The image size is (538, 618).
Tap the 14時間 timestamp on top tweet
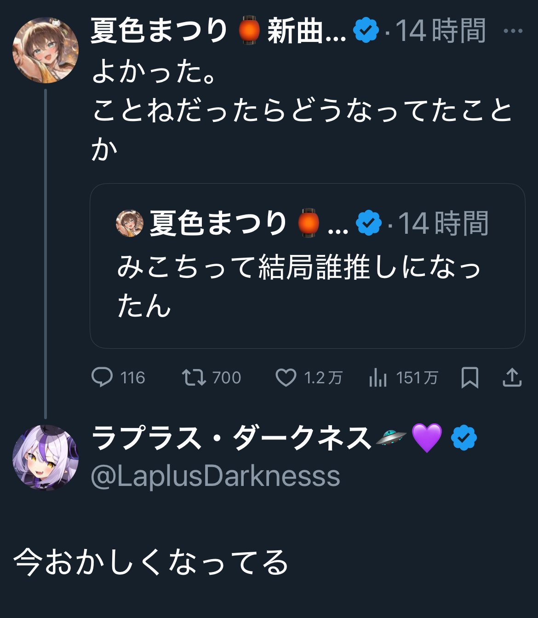pos(440,31)
